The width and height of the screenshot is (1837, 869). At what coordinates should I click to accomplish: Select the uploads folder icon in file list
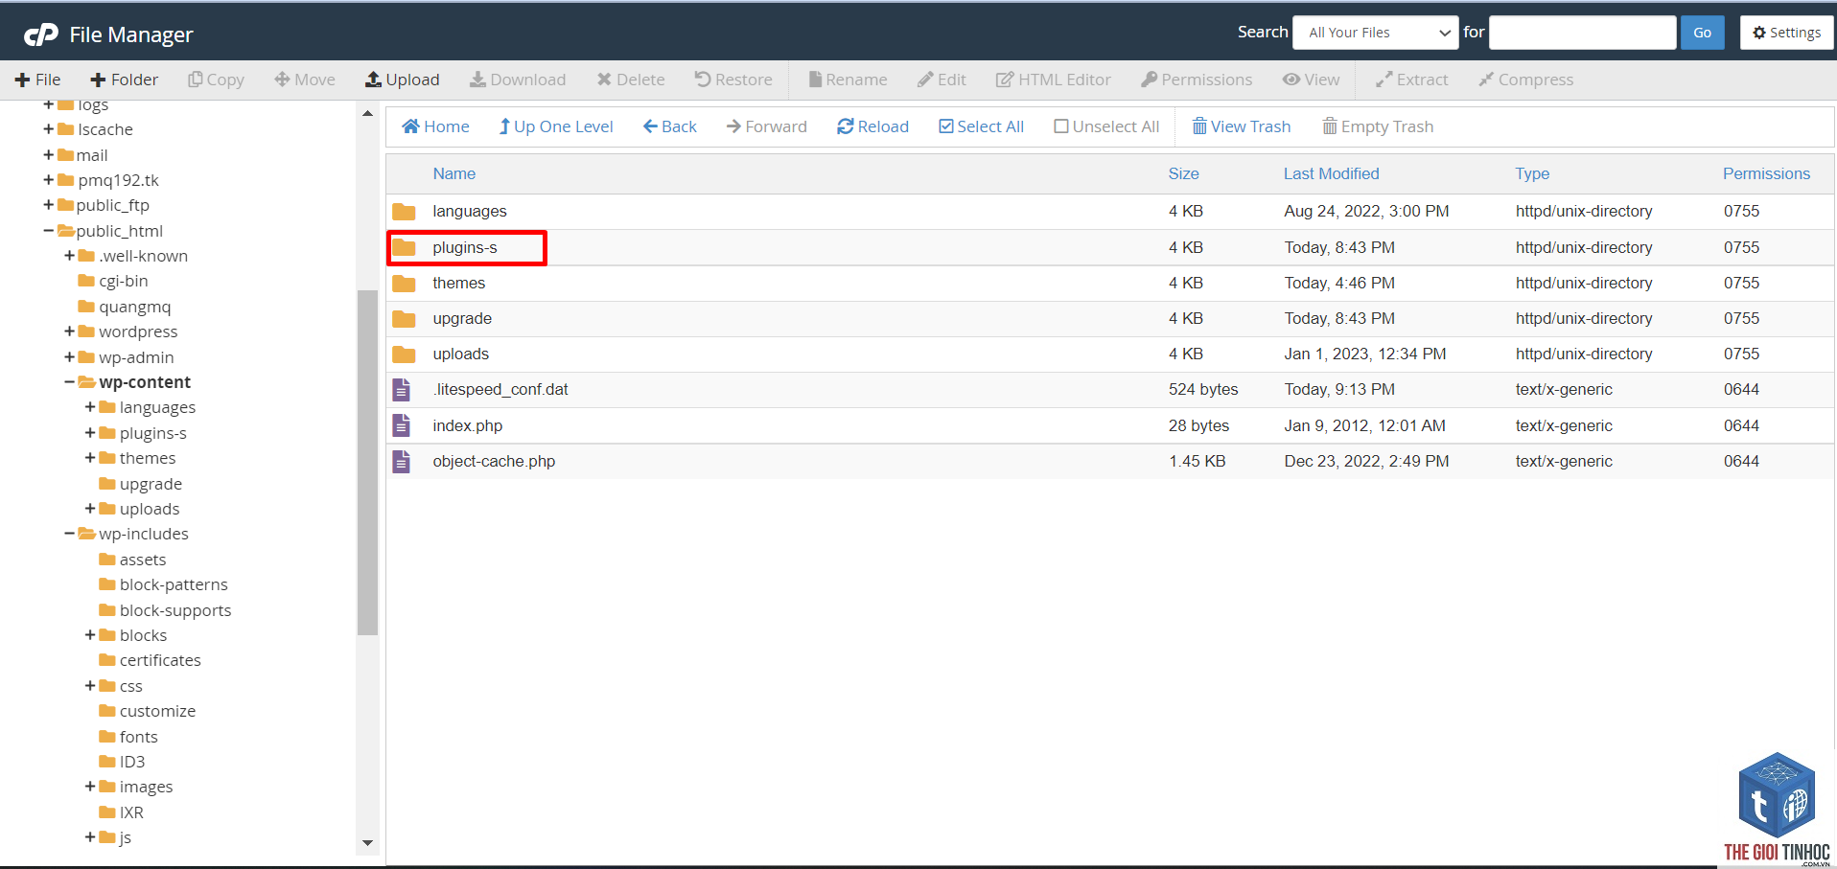tap(404, 354)
